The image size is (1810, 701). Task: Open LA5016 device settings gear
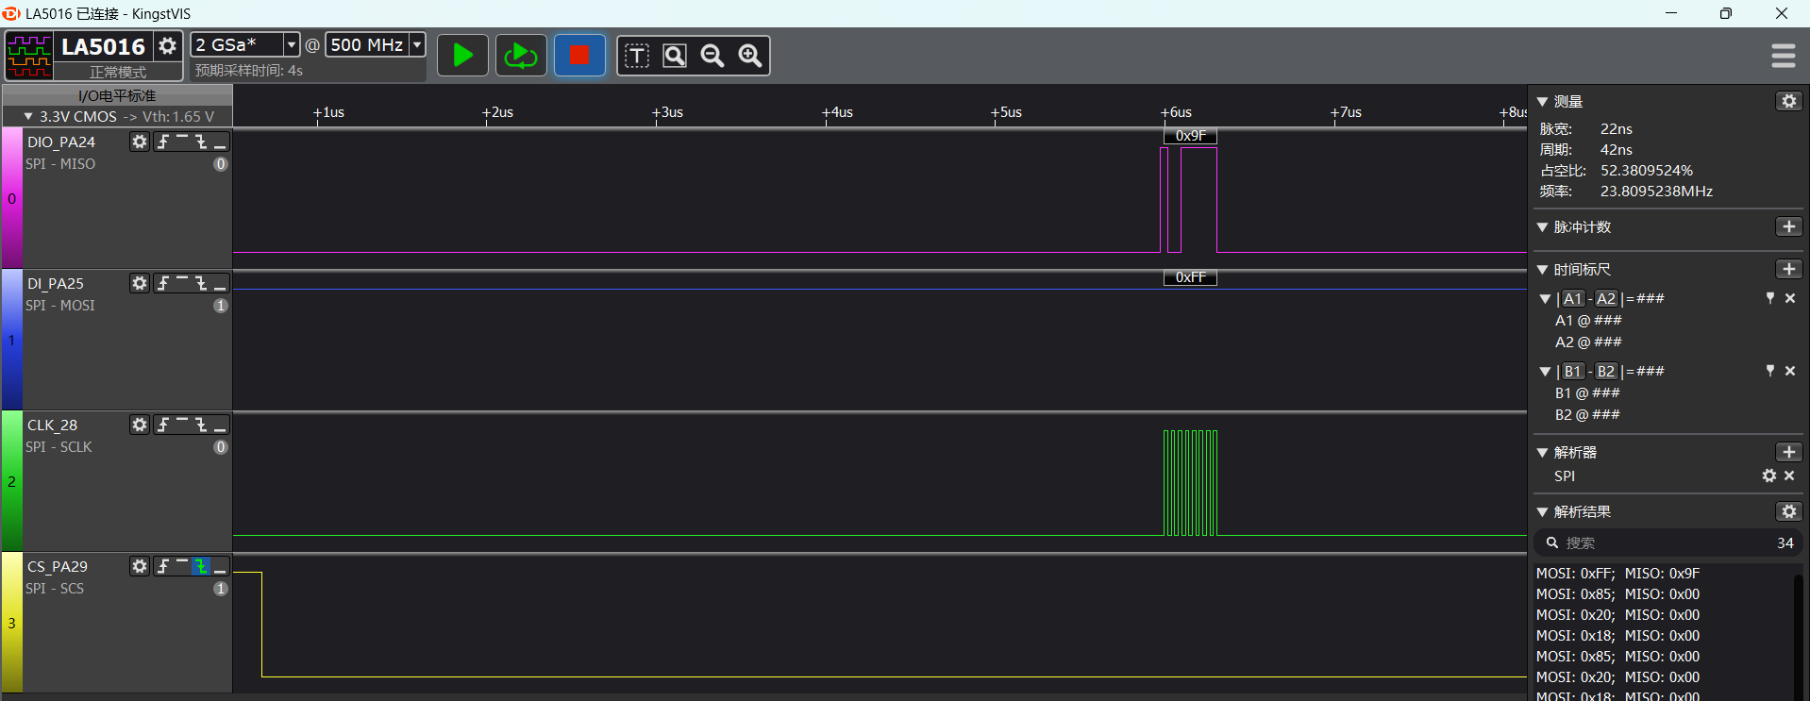tap(167, 45)
